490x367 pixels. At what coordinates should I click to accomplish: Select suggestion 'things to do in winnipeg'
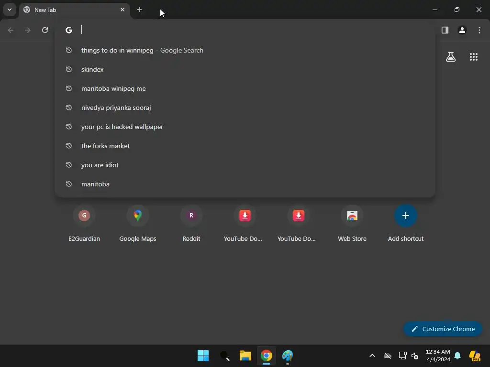coord(245,50)
